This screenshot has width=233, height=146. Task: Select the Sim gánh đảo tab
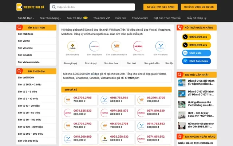(152, 63)
